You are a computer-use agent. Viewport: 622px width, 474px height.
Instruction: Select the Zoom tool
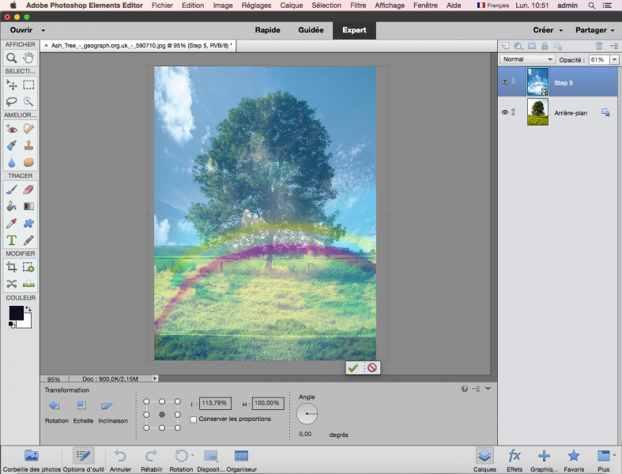tap(12, 58)
